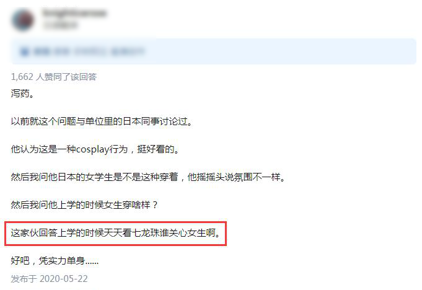Open the answer author's round avatar
Image resolution: width=422 pixels, height=290 pixels.
(23, 20)
